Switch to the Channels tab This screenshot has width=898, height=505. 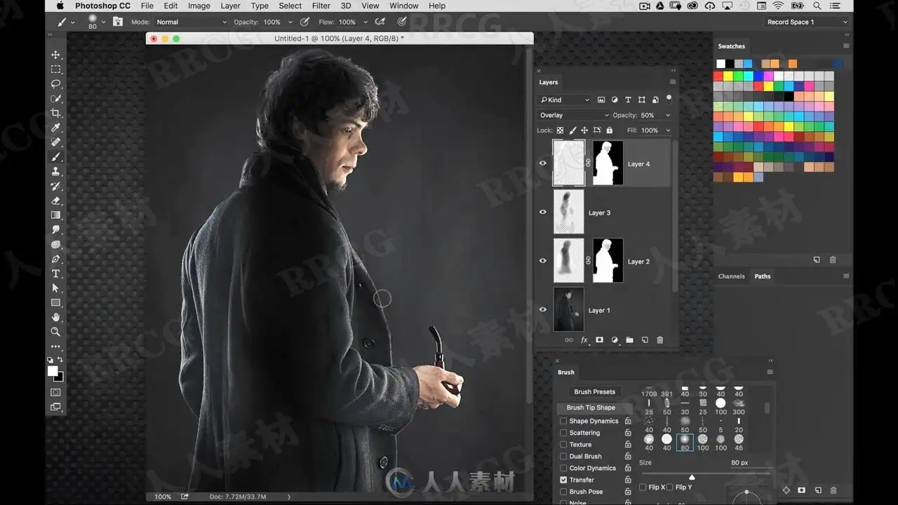[731, 276]
